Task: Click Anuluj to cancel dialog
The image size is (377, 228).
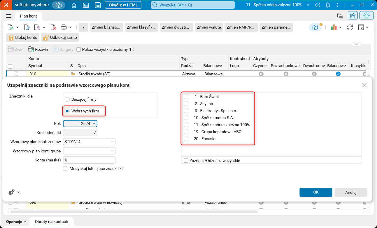Action: click(x=351, y=192)
